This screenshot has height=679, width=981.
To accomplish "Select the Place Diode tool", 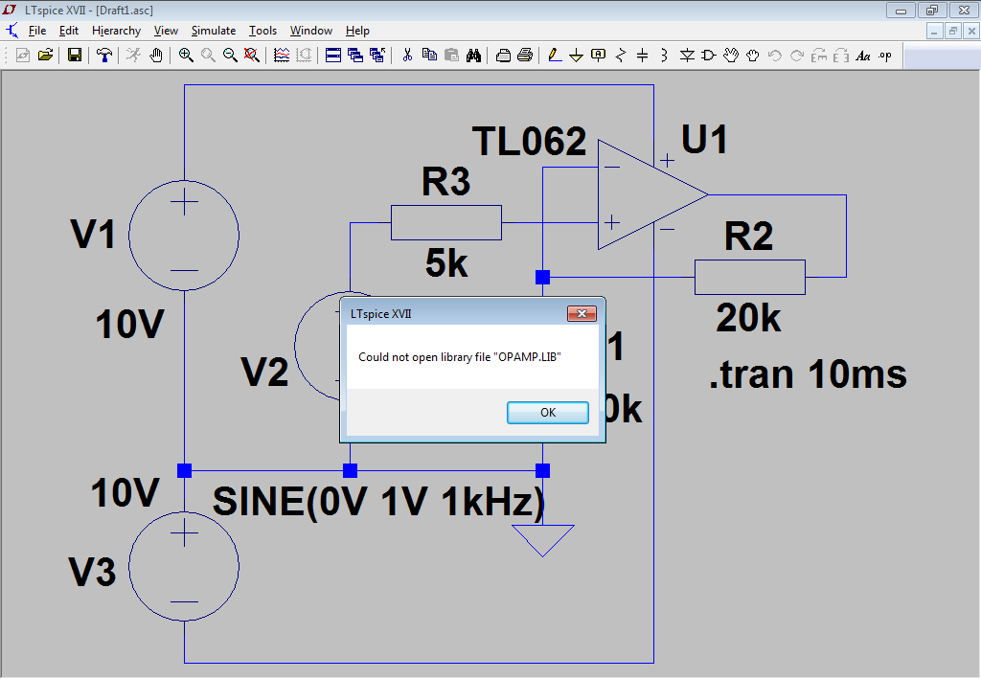I will tap(687, 56).
